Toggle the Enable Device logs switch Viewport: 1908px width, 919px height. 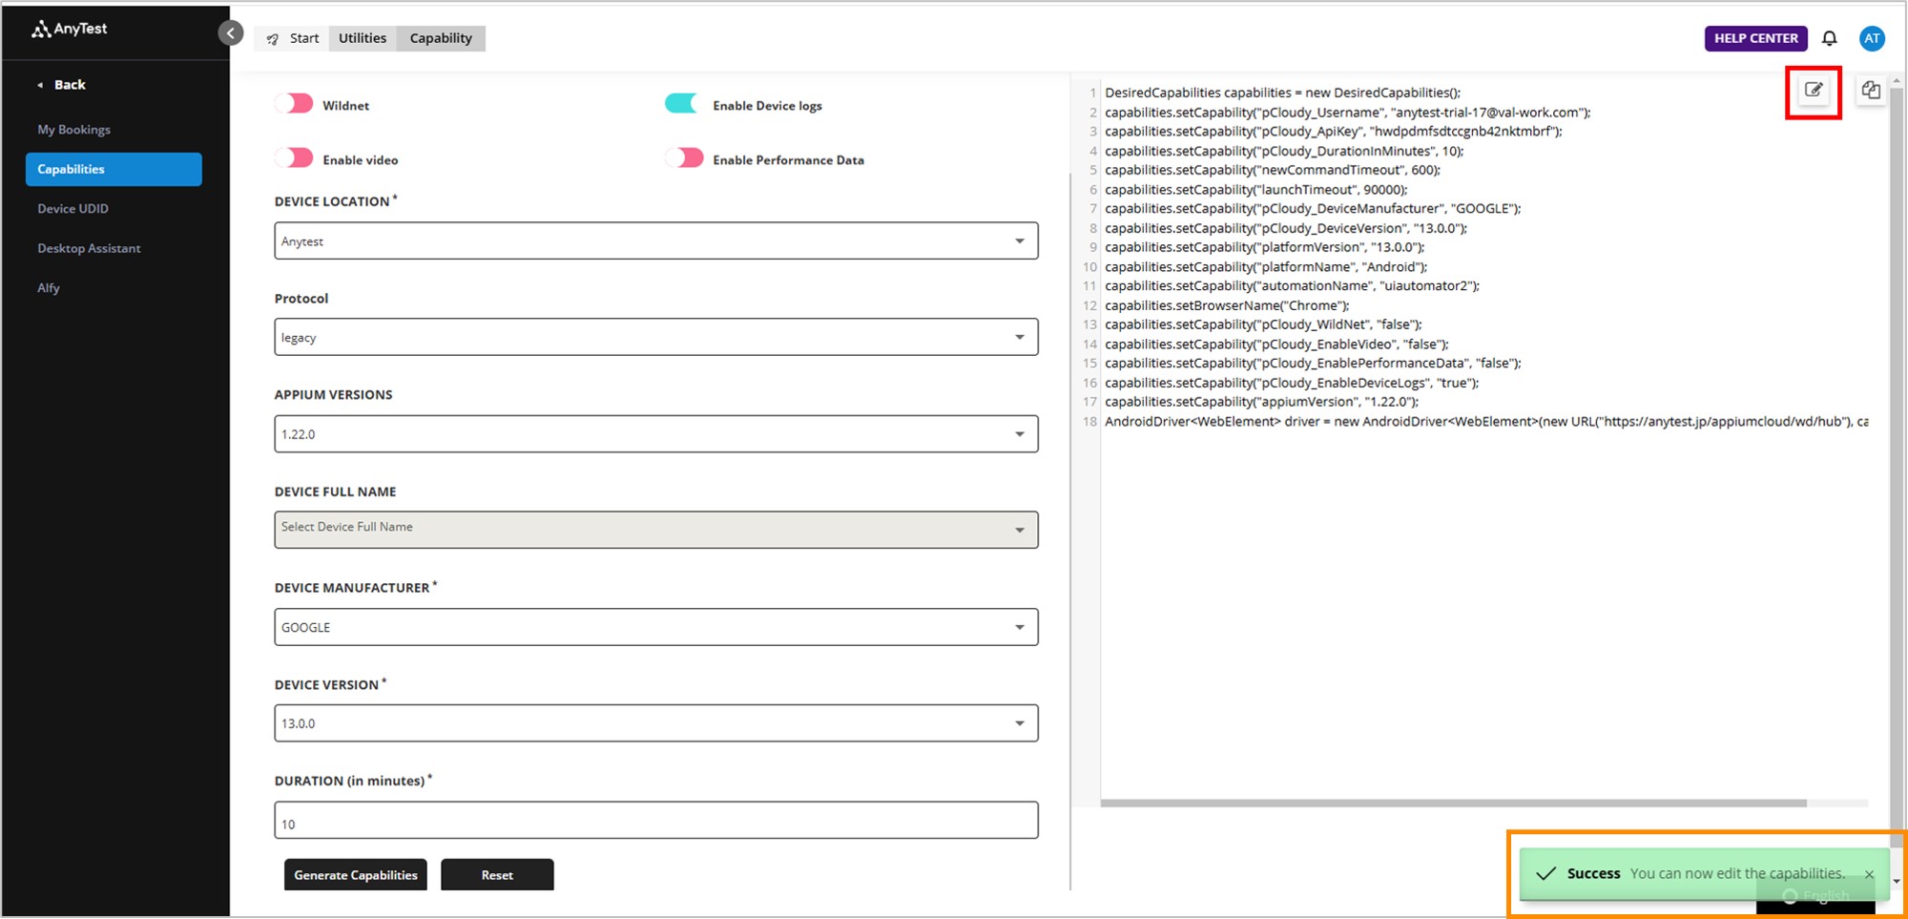[x=683, y=103]
